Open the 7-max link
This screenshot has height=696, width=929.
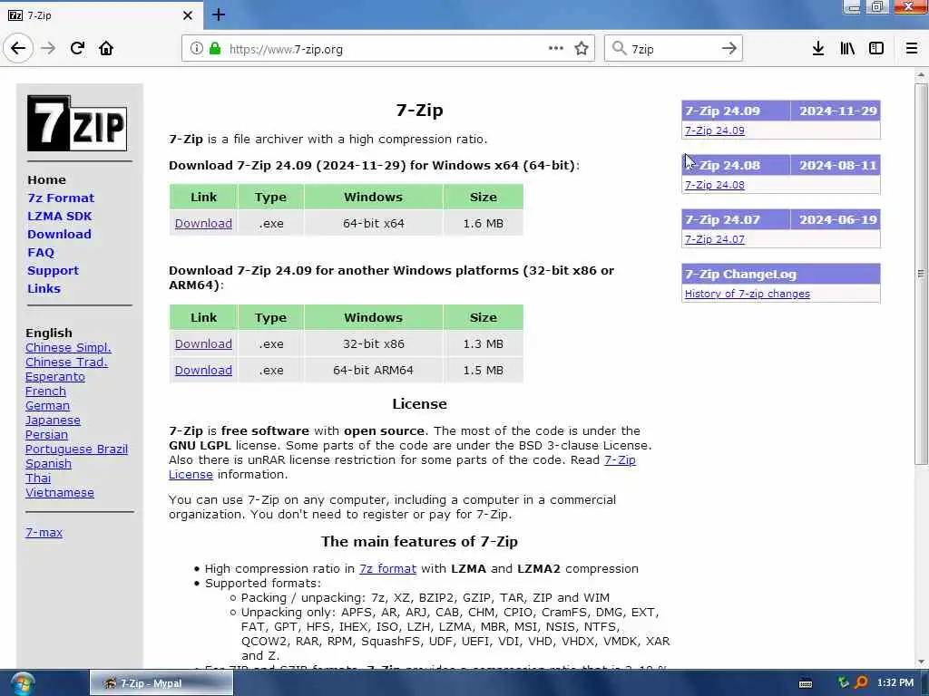44,533
